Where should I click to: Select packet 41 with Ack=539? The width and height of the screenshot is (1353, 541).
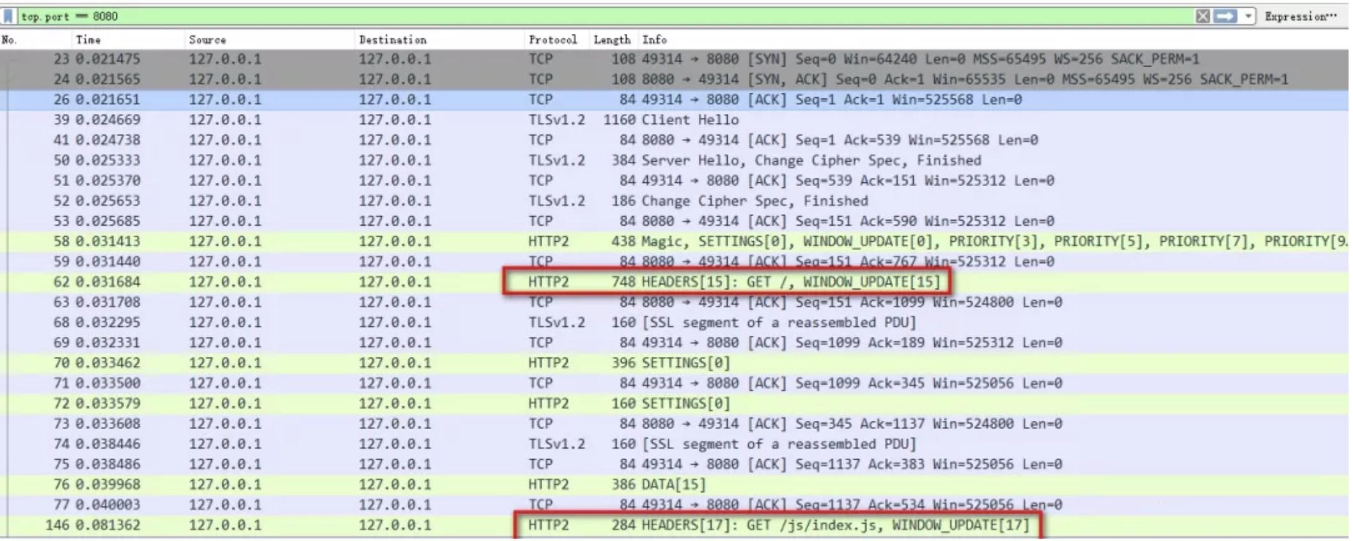pyautogui.click(x=675, y=140)
